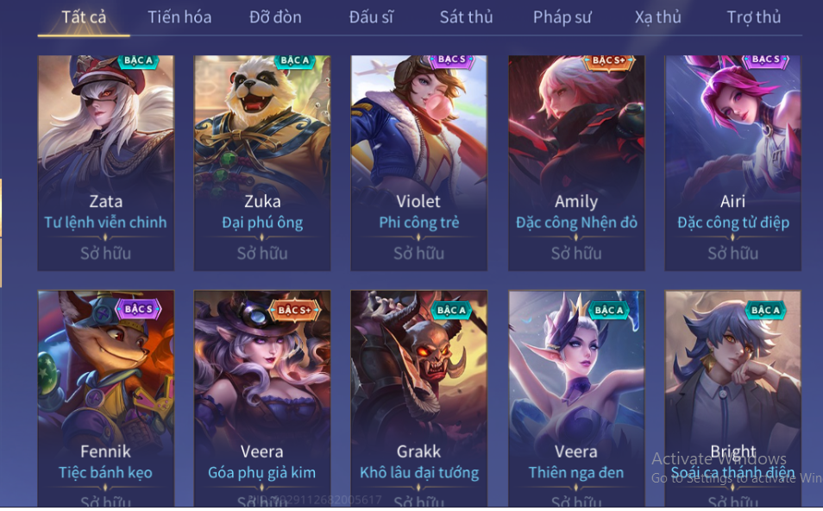Open the Trợ thủ tab

pyautogui.click(x=754, y=17)
